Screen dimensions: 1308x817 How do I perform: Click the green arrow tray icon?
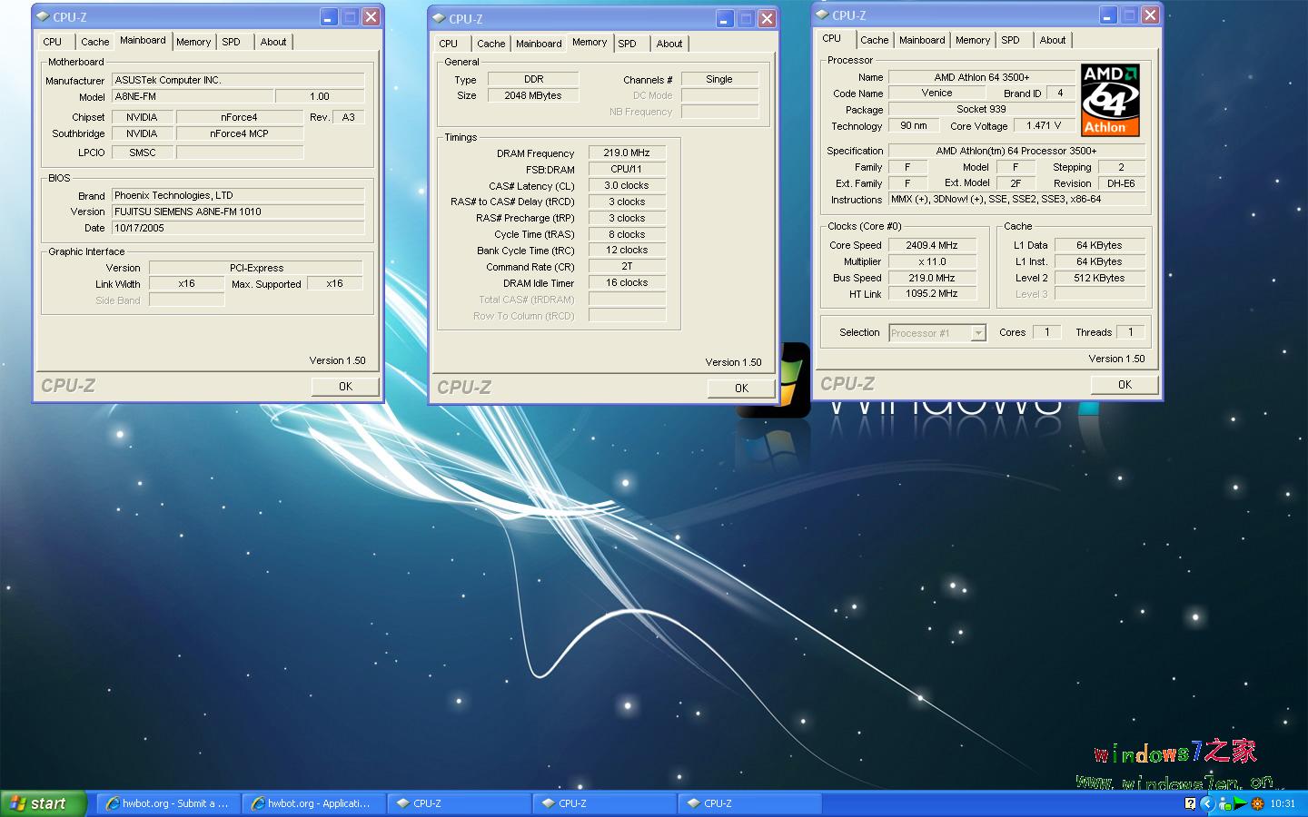1240,803
